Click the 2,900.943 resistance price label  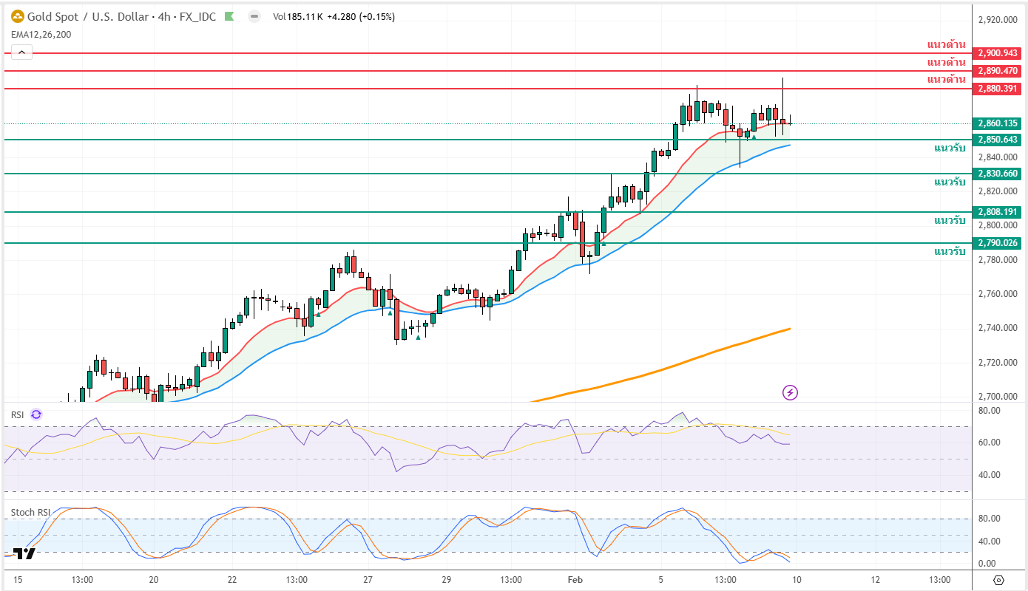click(x=998, y=53)
